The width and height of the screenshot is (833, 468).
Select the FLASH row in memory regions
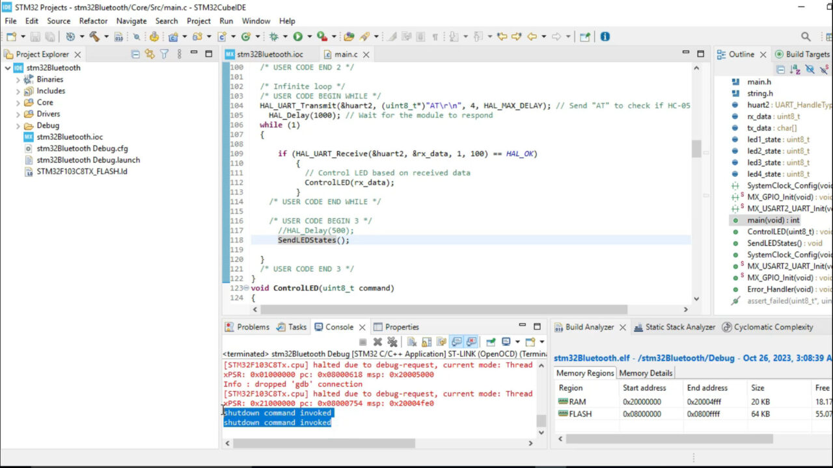(x=693, y=414)
